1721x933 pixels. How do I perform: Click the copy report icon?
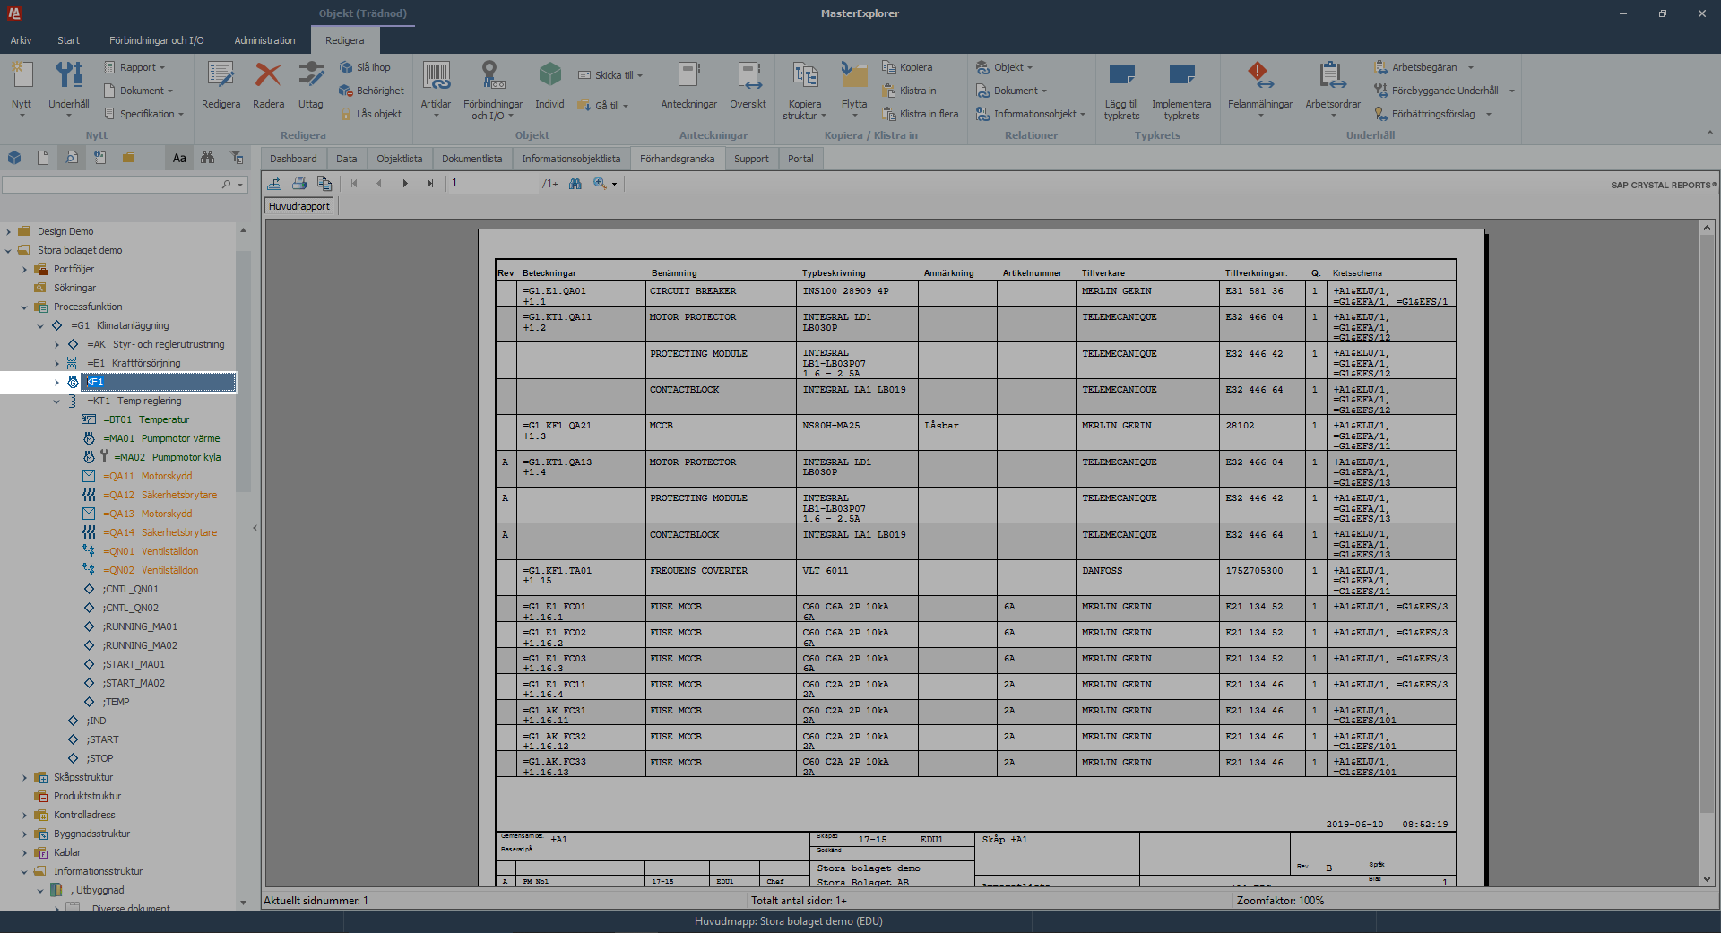(x=324, y=183)
